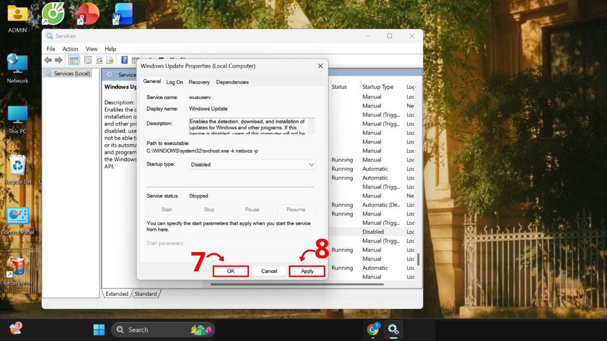Click the Export List toolbar icon
The height and width of the screenshot is (341, 607).
(110, 60)
